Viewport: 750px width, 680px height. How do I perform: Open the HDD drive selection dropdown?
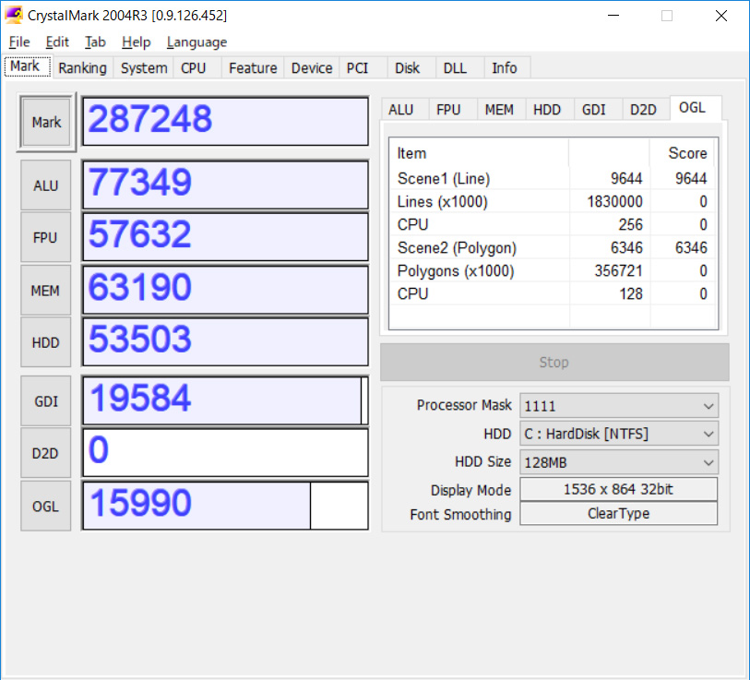tap(708, 434)
